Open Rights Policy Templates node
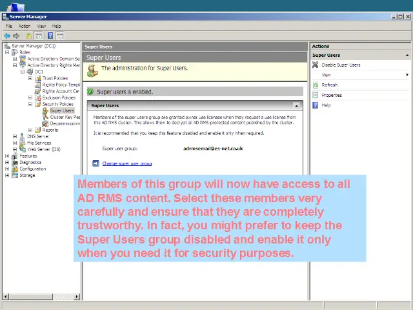This screenshot has height=310, width=413. coord(61,85)
